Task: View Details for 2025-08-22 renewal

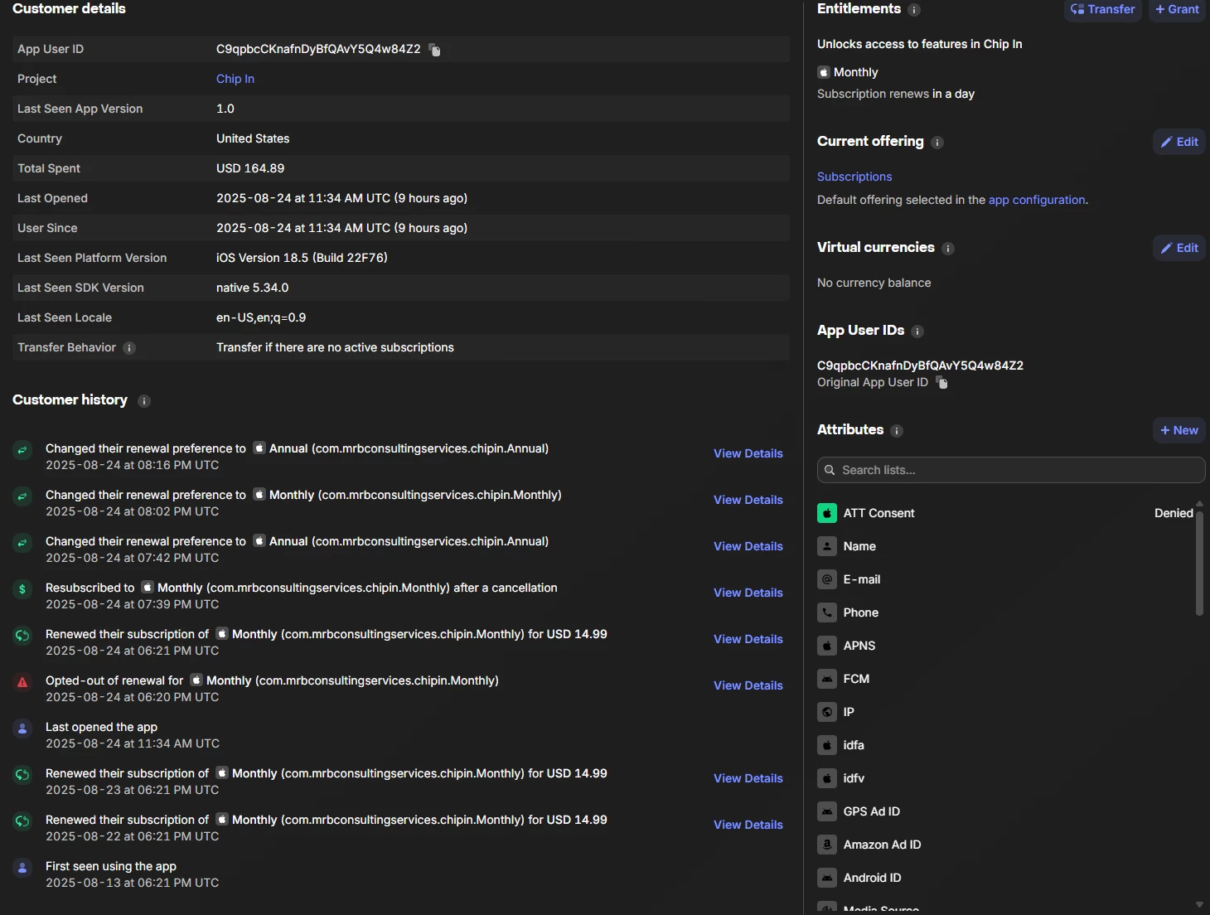Action: [x=748, y=825]
